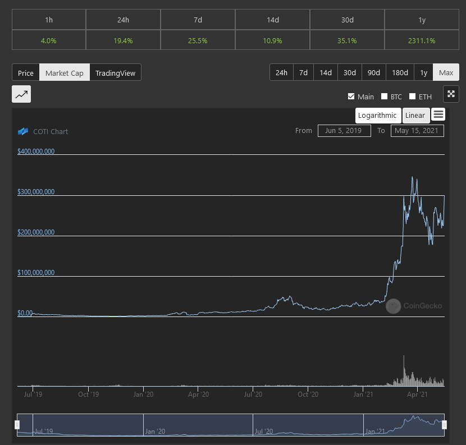Click the $400,000,000 axis label

click(x=36, y=152)
